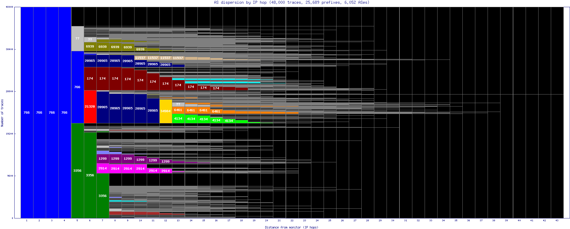The image size is (570, 229).
Task: Click the 19200 y-axis tick label
Action: pyautogui.click(x=9, y=134)
